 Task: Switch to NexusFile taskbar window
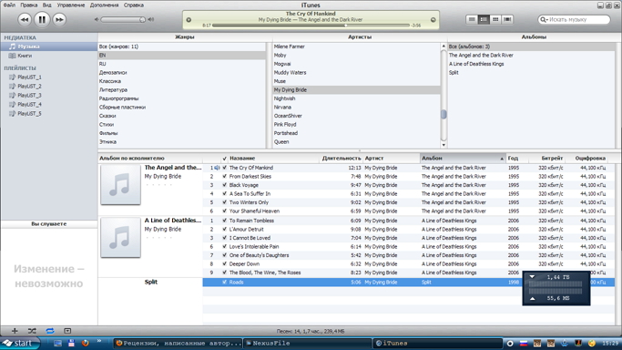tap(307, 344)
